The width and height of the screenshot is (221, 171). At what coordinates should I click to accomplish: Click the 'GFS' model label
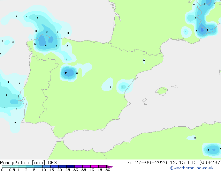pos(52,163)
